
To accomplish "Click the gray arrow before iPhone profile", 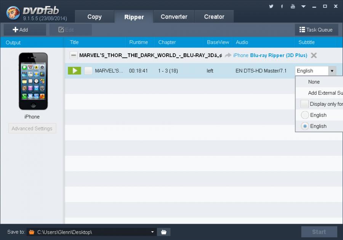I will pos(228,55).
